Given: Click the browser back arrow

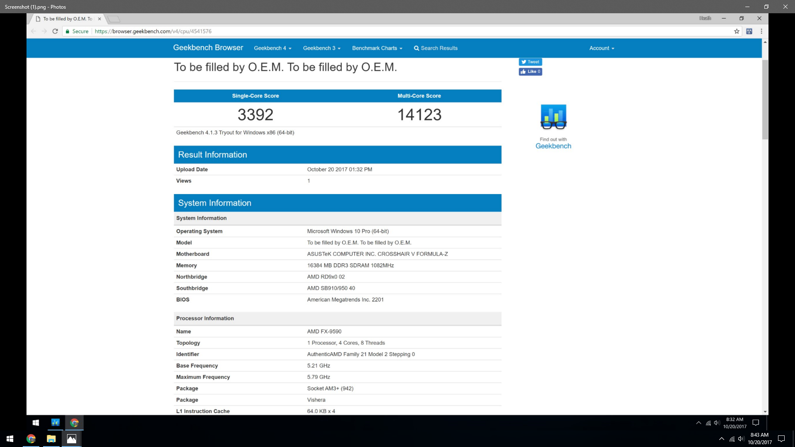Looking at the screenshot, I should 34,31.
